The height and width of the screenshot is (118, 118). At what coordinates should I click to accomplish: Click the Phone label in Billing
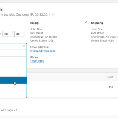coord(35,57)
